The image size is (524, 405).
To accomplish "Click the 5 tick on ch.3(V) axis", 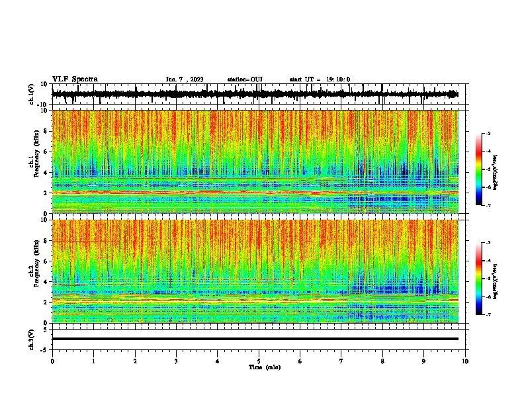I will click(46, 330).
